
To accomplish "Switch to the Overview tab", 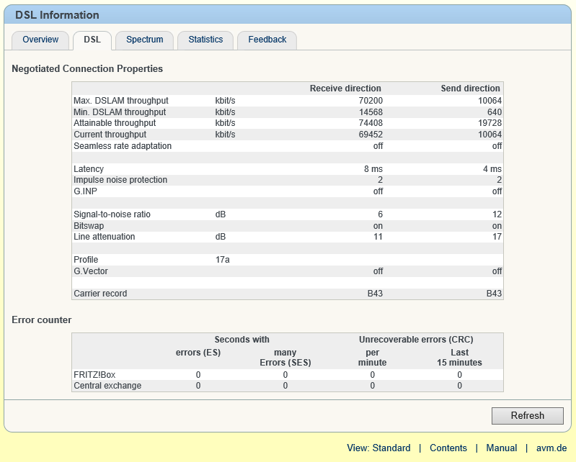I will (x=40, y=40).
